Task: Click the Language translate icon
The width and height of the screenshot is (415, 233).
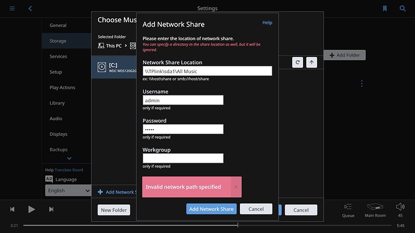Action: coord(49,179)
